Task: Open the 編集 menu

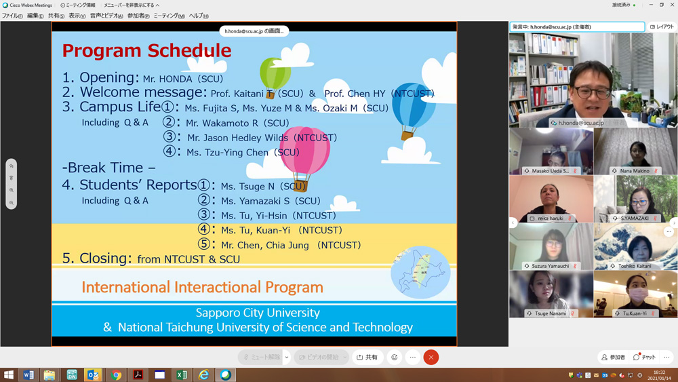Action: coord(35,16)
